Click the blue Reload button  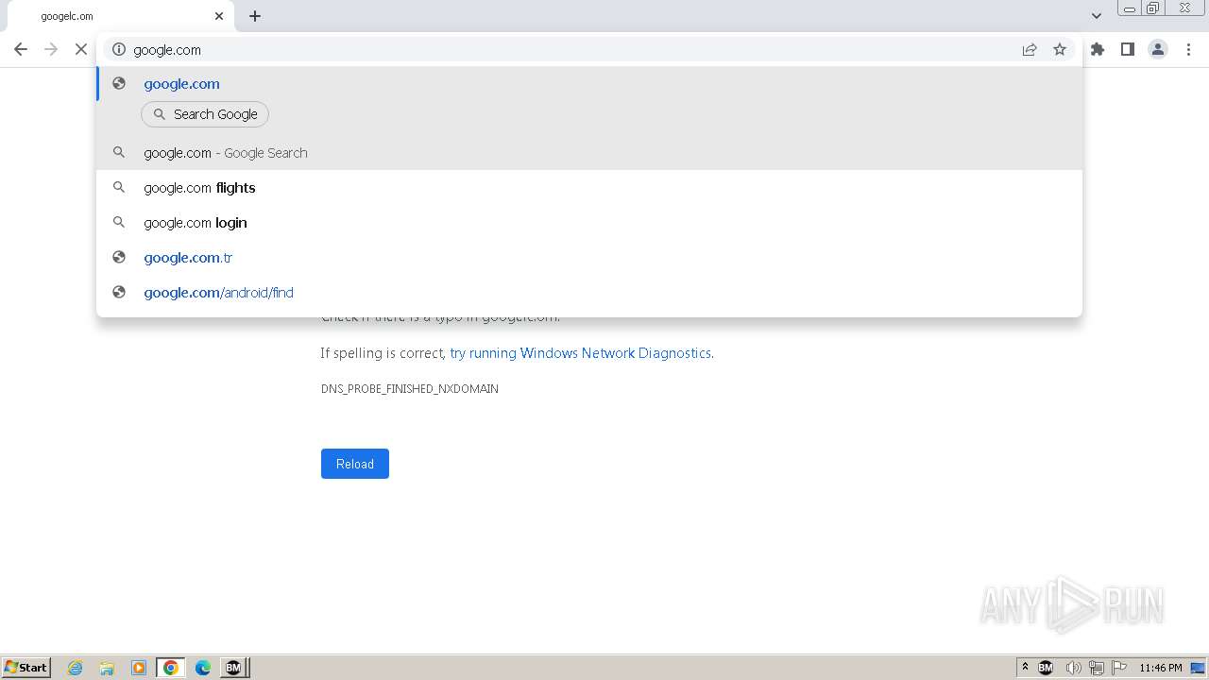(x=355, y=464)
